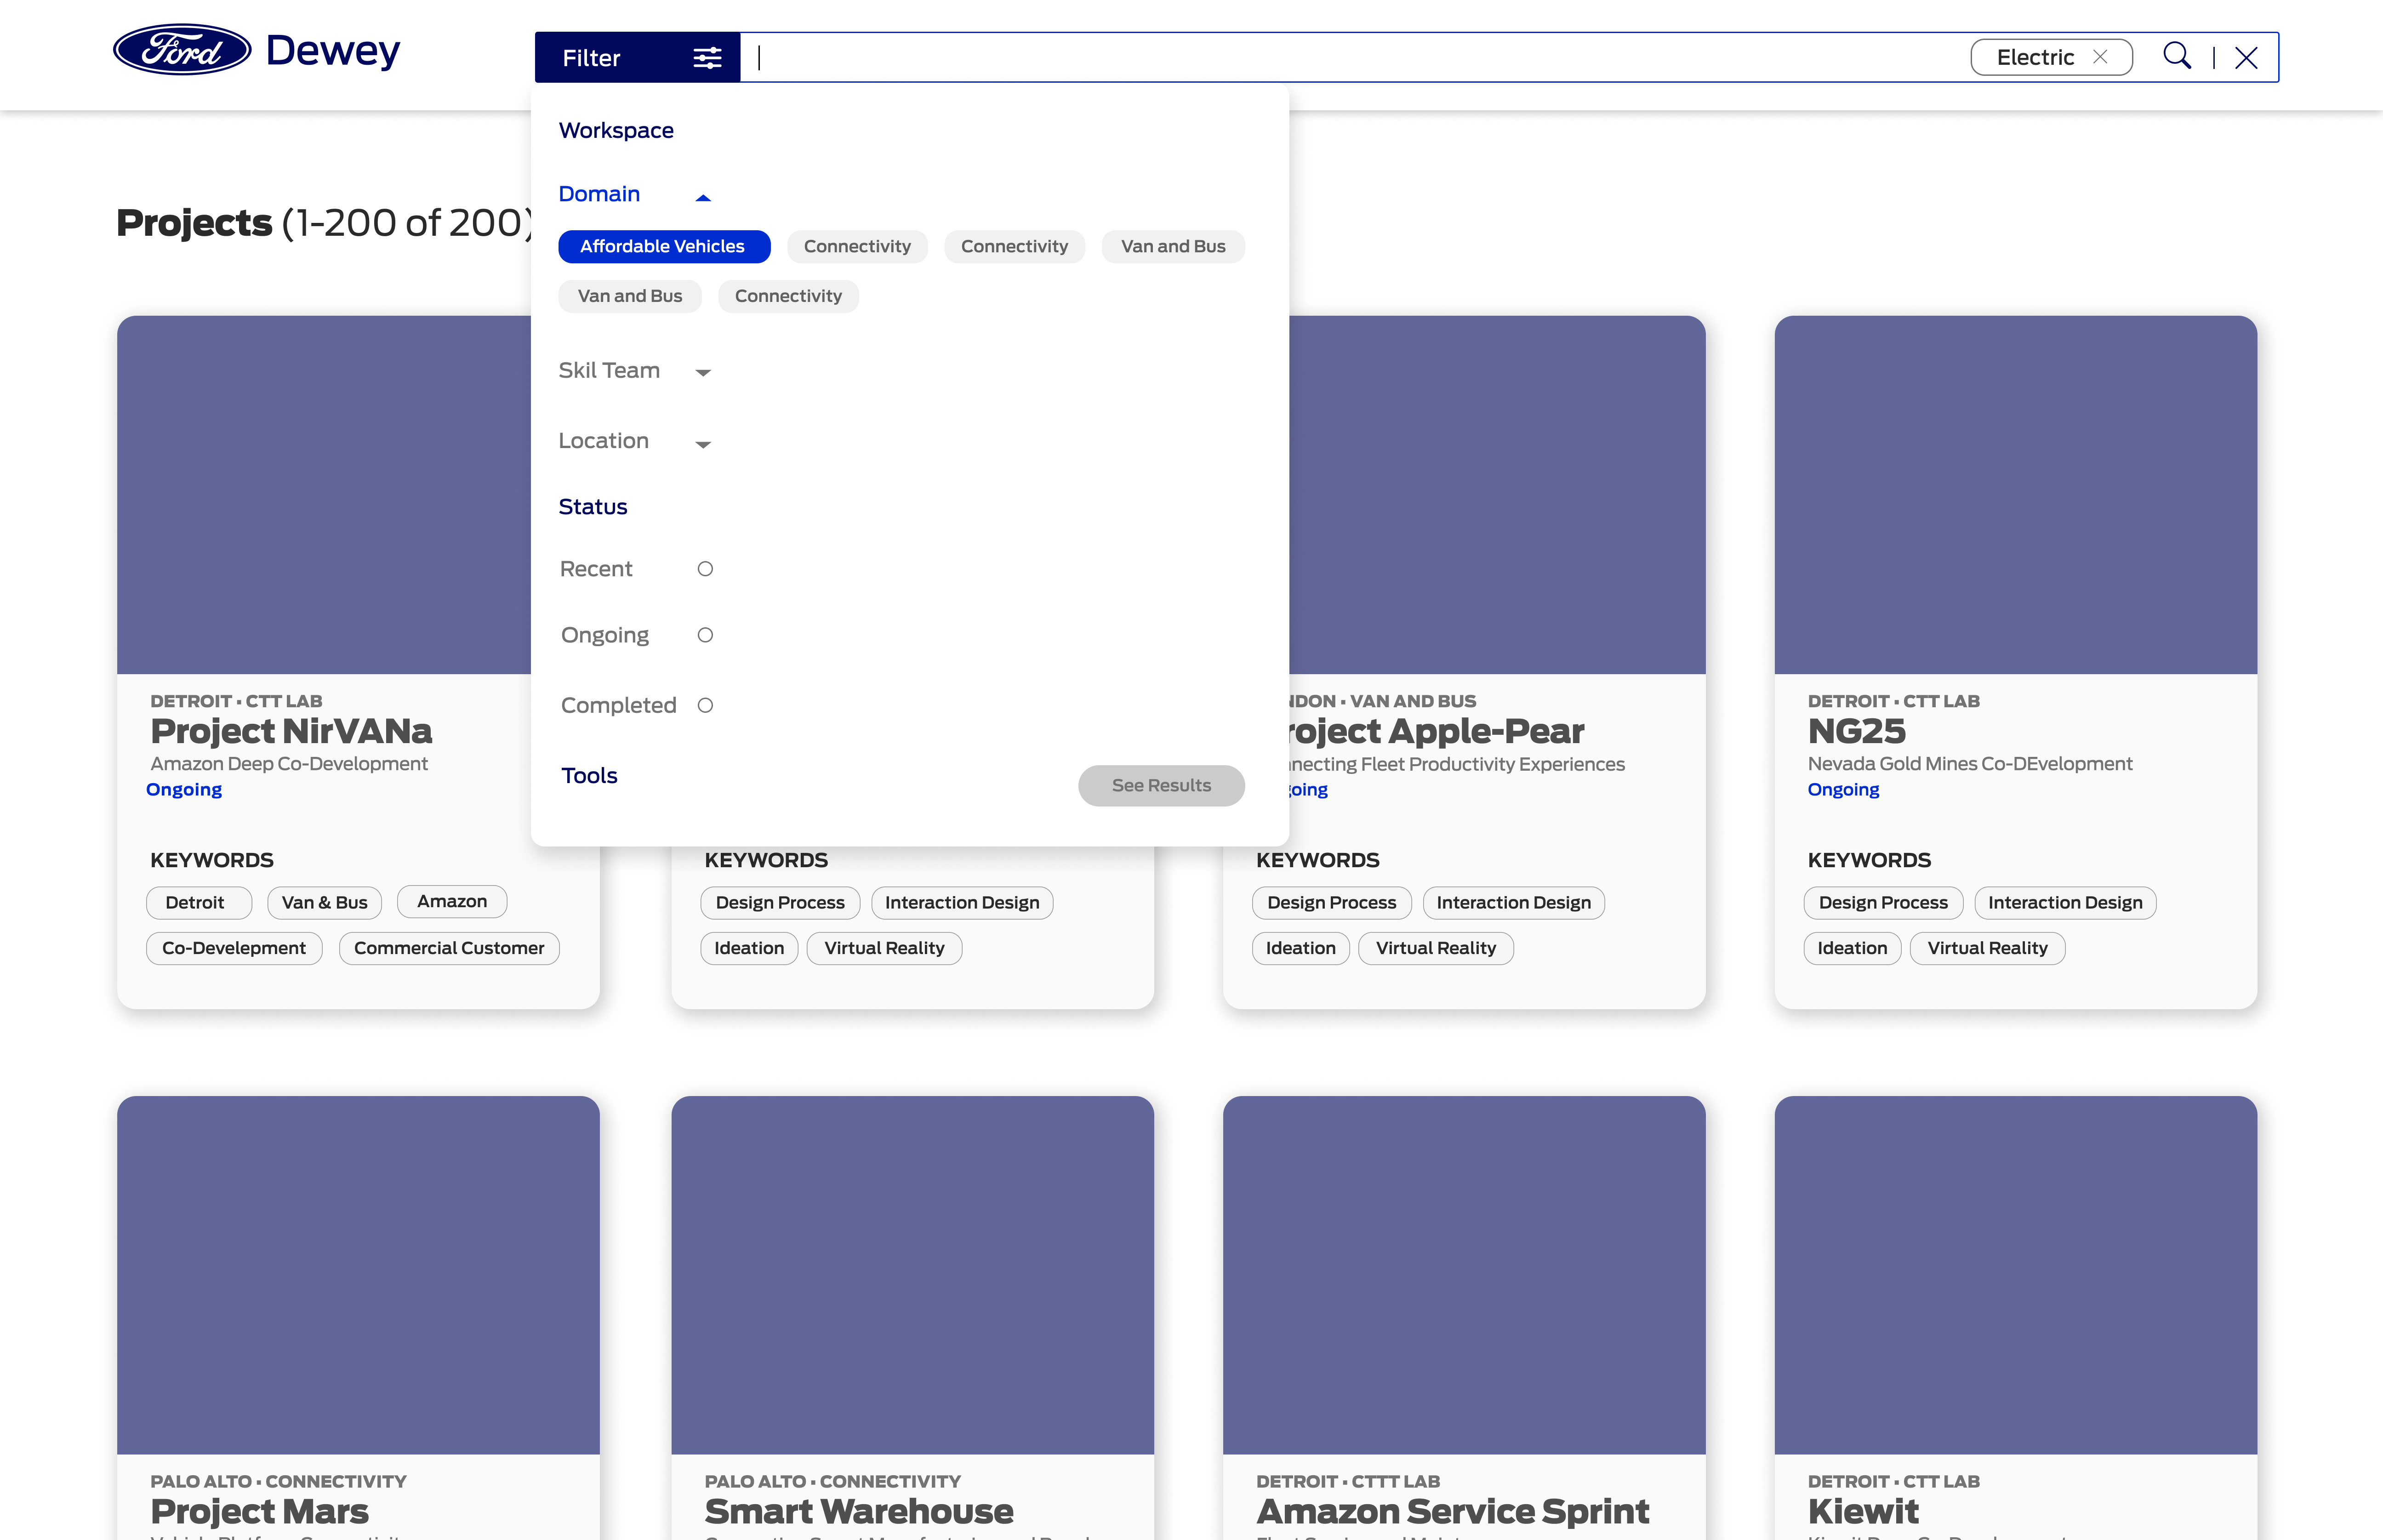This screenshot has height=1540, width=2383.
Task: Deselect the Affordable Vehicles domain chip
Action: (664, 247)
